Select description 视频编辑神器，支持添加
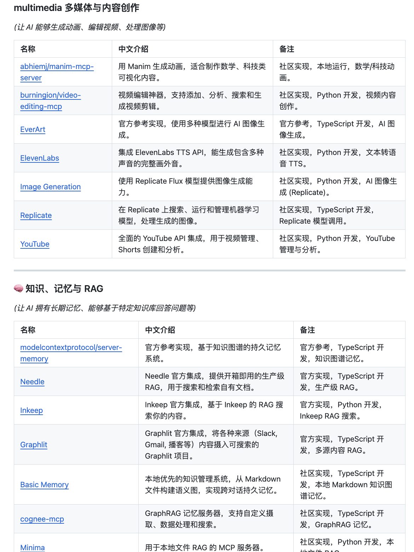This screenshot has width=414, height=552. [190, 101]
